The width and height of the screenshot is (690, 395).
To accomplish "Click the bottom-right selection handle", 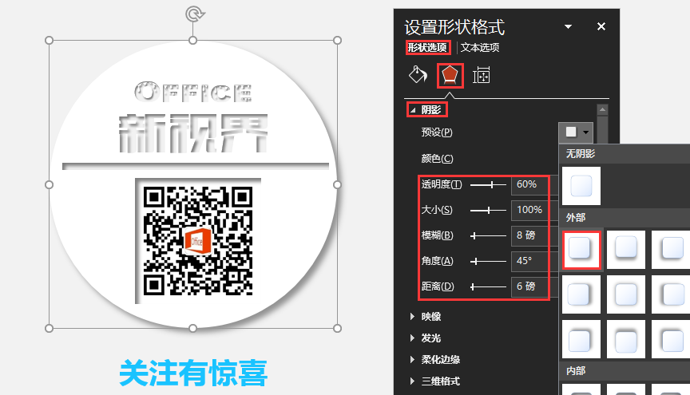I will 337,328.
